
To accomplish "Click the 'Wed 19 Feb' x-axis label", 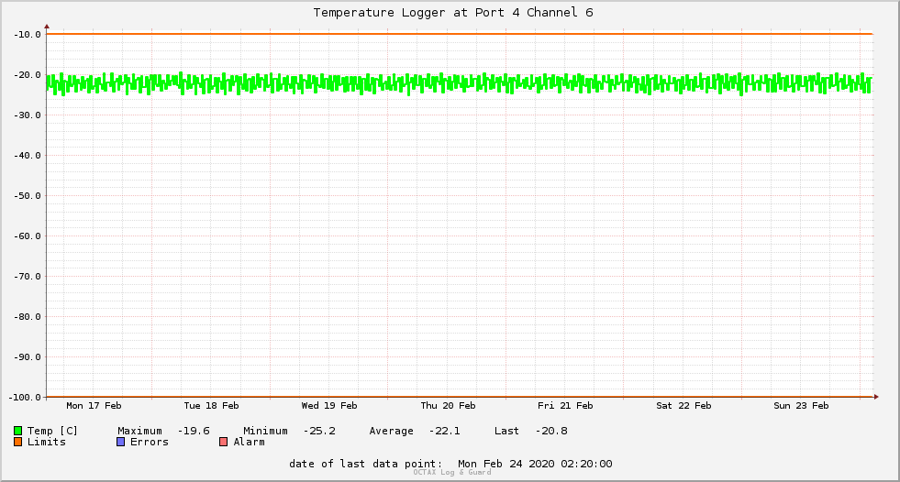I will click(328, 406).
